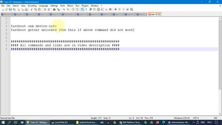Image resolution: width=222 pixels, height=125 pixels.
Task: Open the Encoding menu
Action: point(32,6)
